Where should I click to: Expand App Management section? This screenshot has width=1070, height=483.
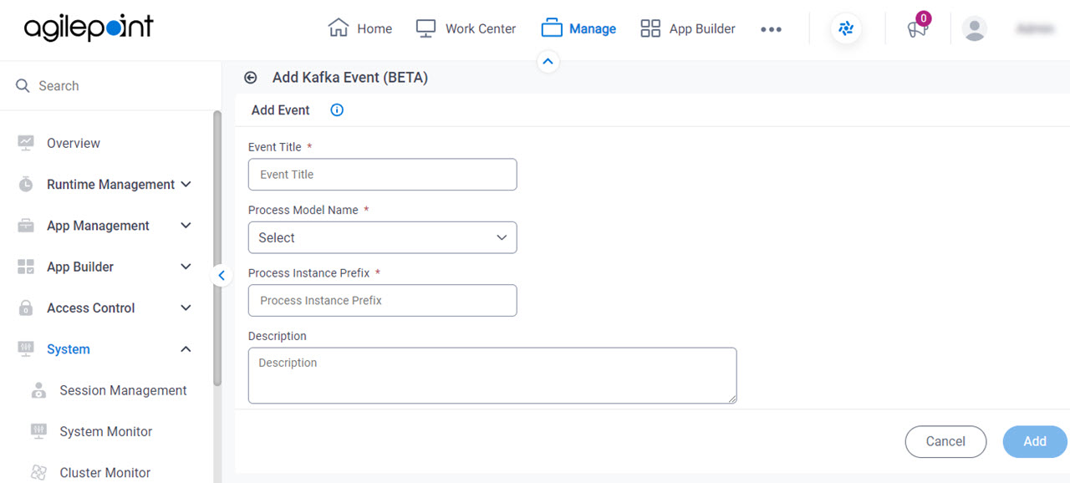(104, 226)
